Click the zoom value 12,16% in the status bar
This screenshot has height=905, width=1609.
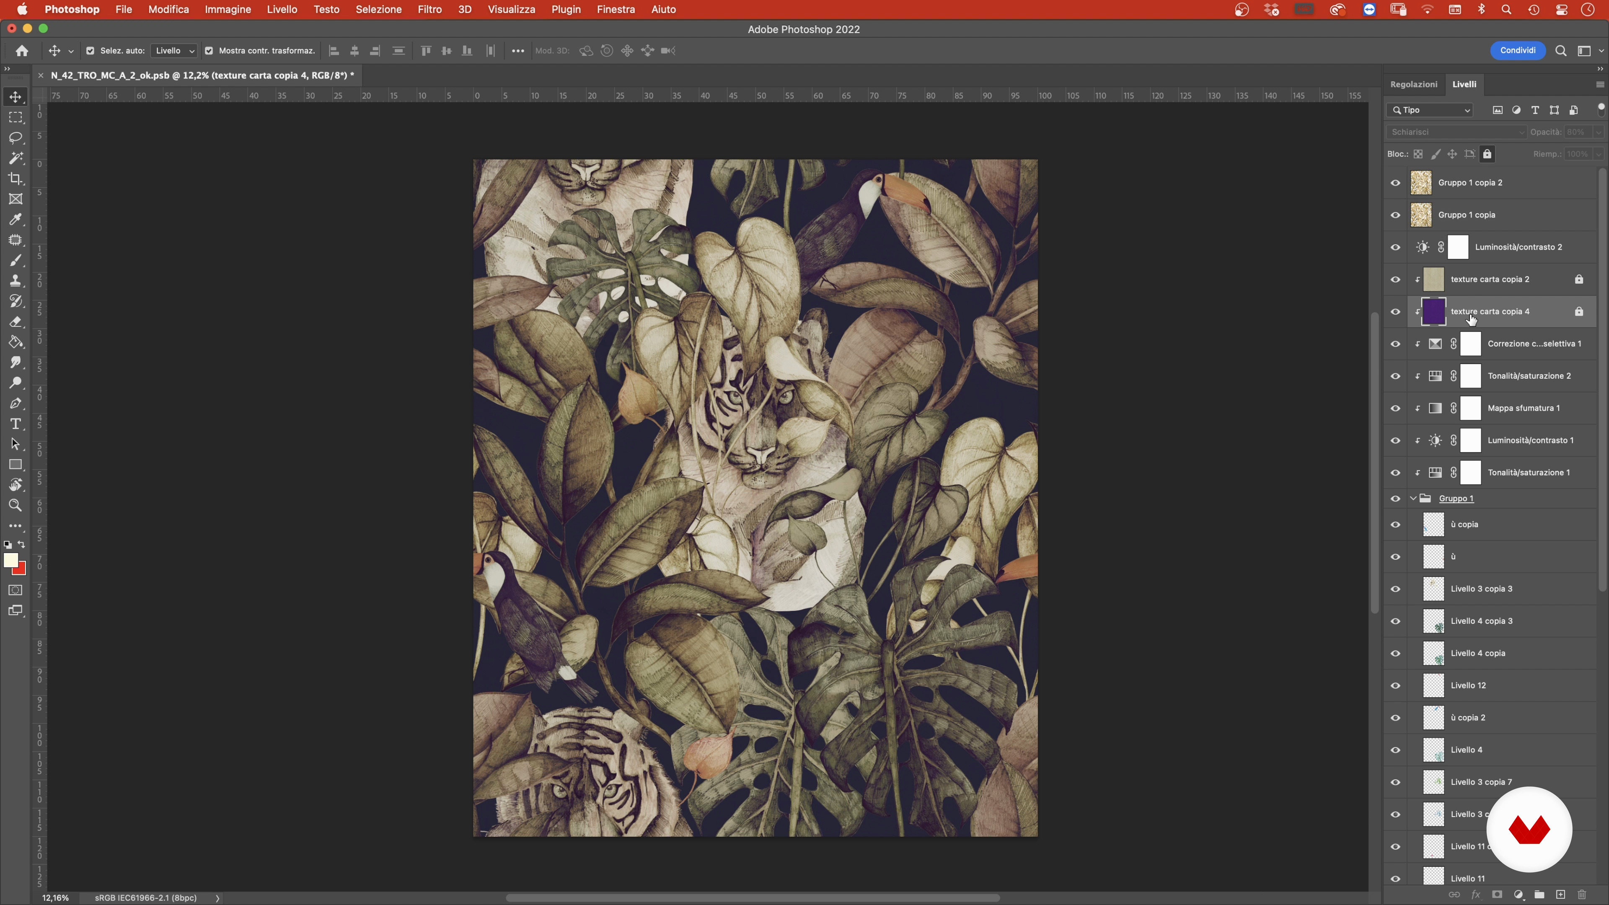point(56,897)
